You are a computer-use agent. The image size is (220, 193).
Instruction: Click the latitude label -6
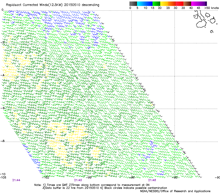click(x=2, y=108)
